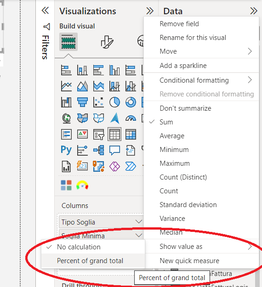Select the Power Apps visual
Screen dimensions: 262x287
(x=114, y=166)
